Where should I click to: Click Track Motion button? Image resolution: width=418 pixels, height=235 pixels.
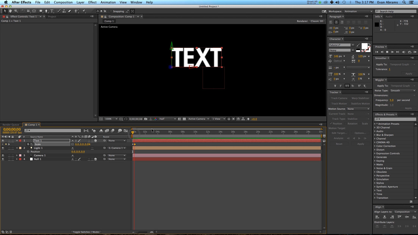pyautogui.click(x=339, y=103)
